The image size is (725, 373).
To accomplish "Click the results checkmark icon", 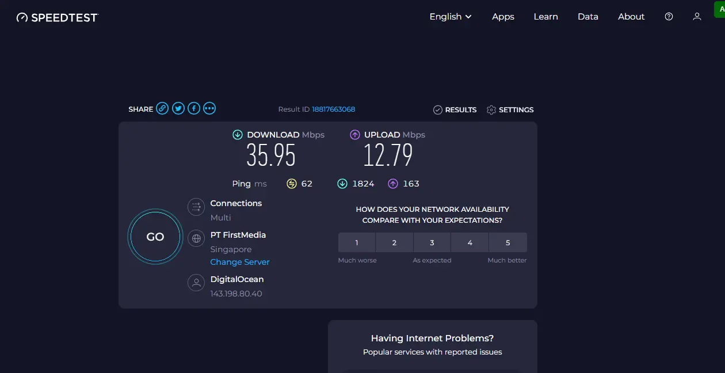I will pyautogui.click(x=437, y=109).
